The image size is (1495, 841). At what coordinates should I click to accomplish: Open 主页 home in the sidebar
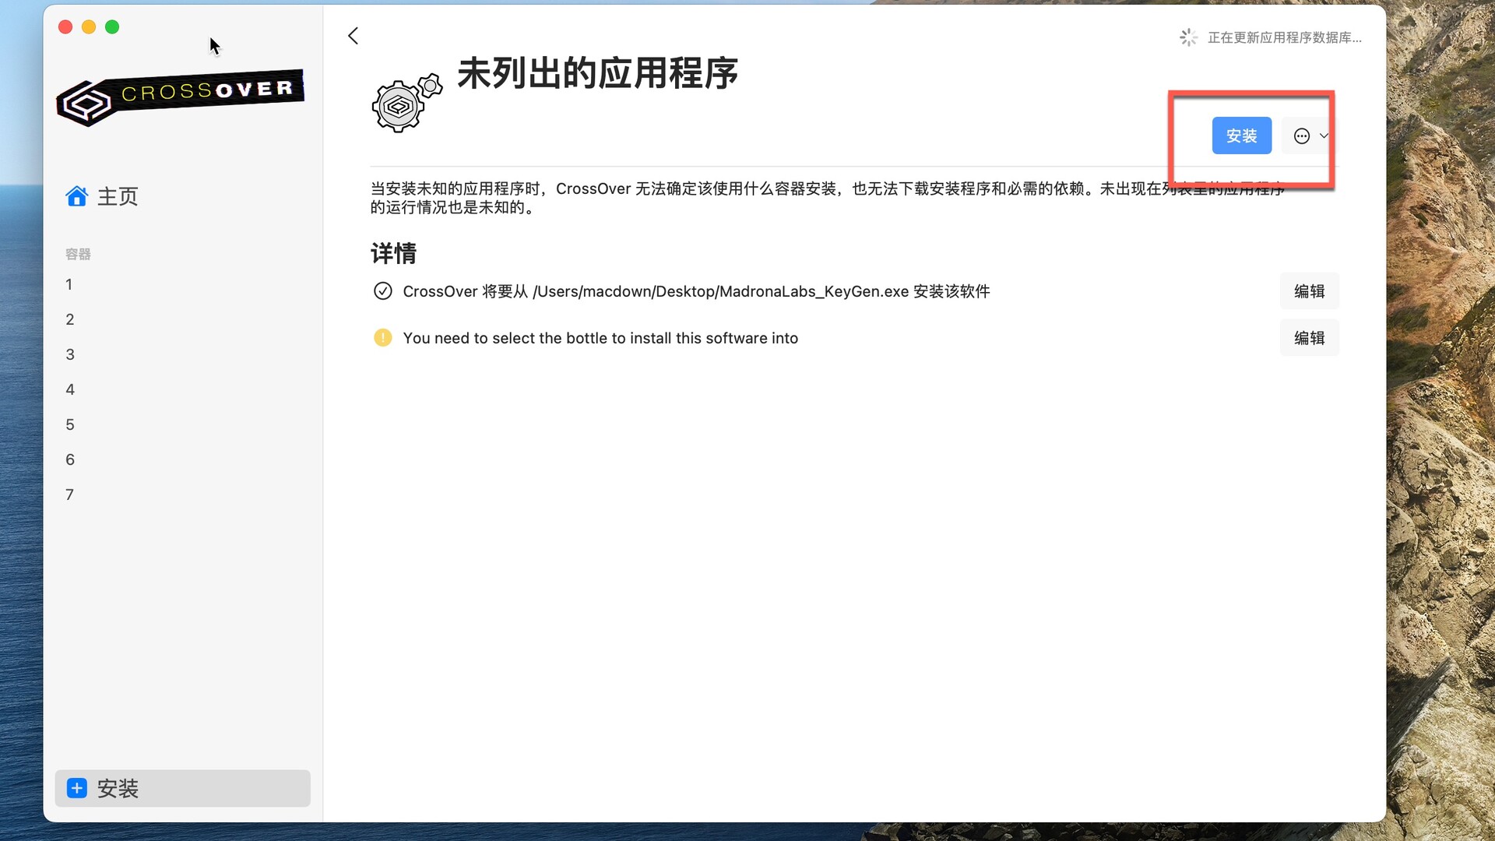[101, 196]
